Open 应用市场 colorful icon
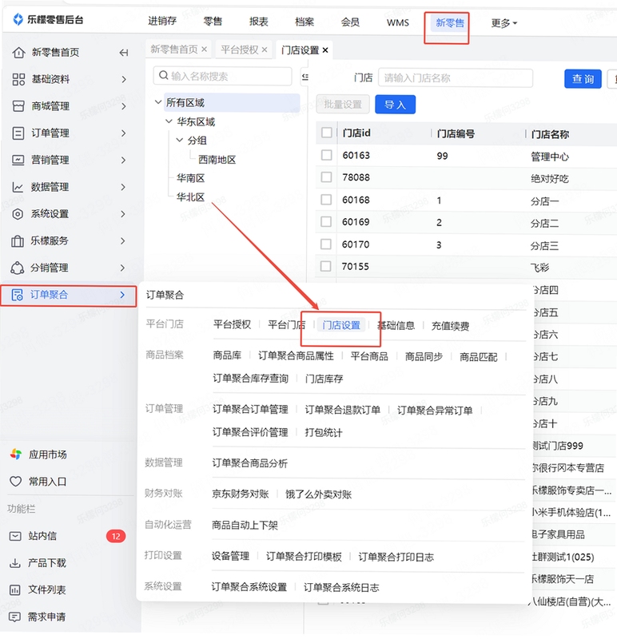Image resolution: width=617 pixels, height=639 pixels. click(16, 454)
